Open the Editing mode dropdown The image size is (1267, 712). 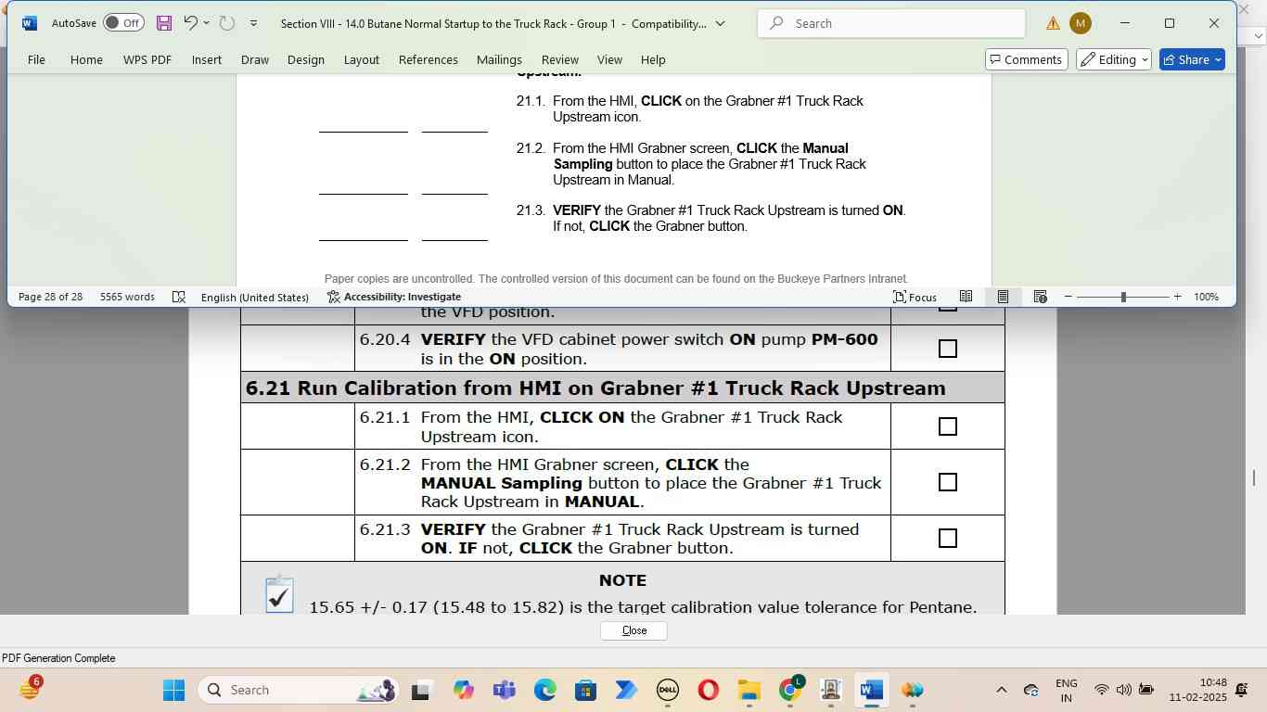coord(1114,59)
